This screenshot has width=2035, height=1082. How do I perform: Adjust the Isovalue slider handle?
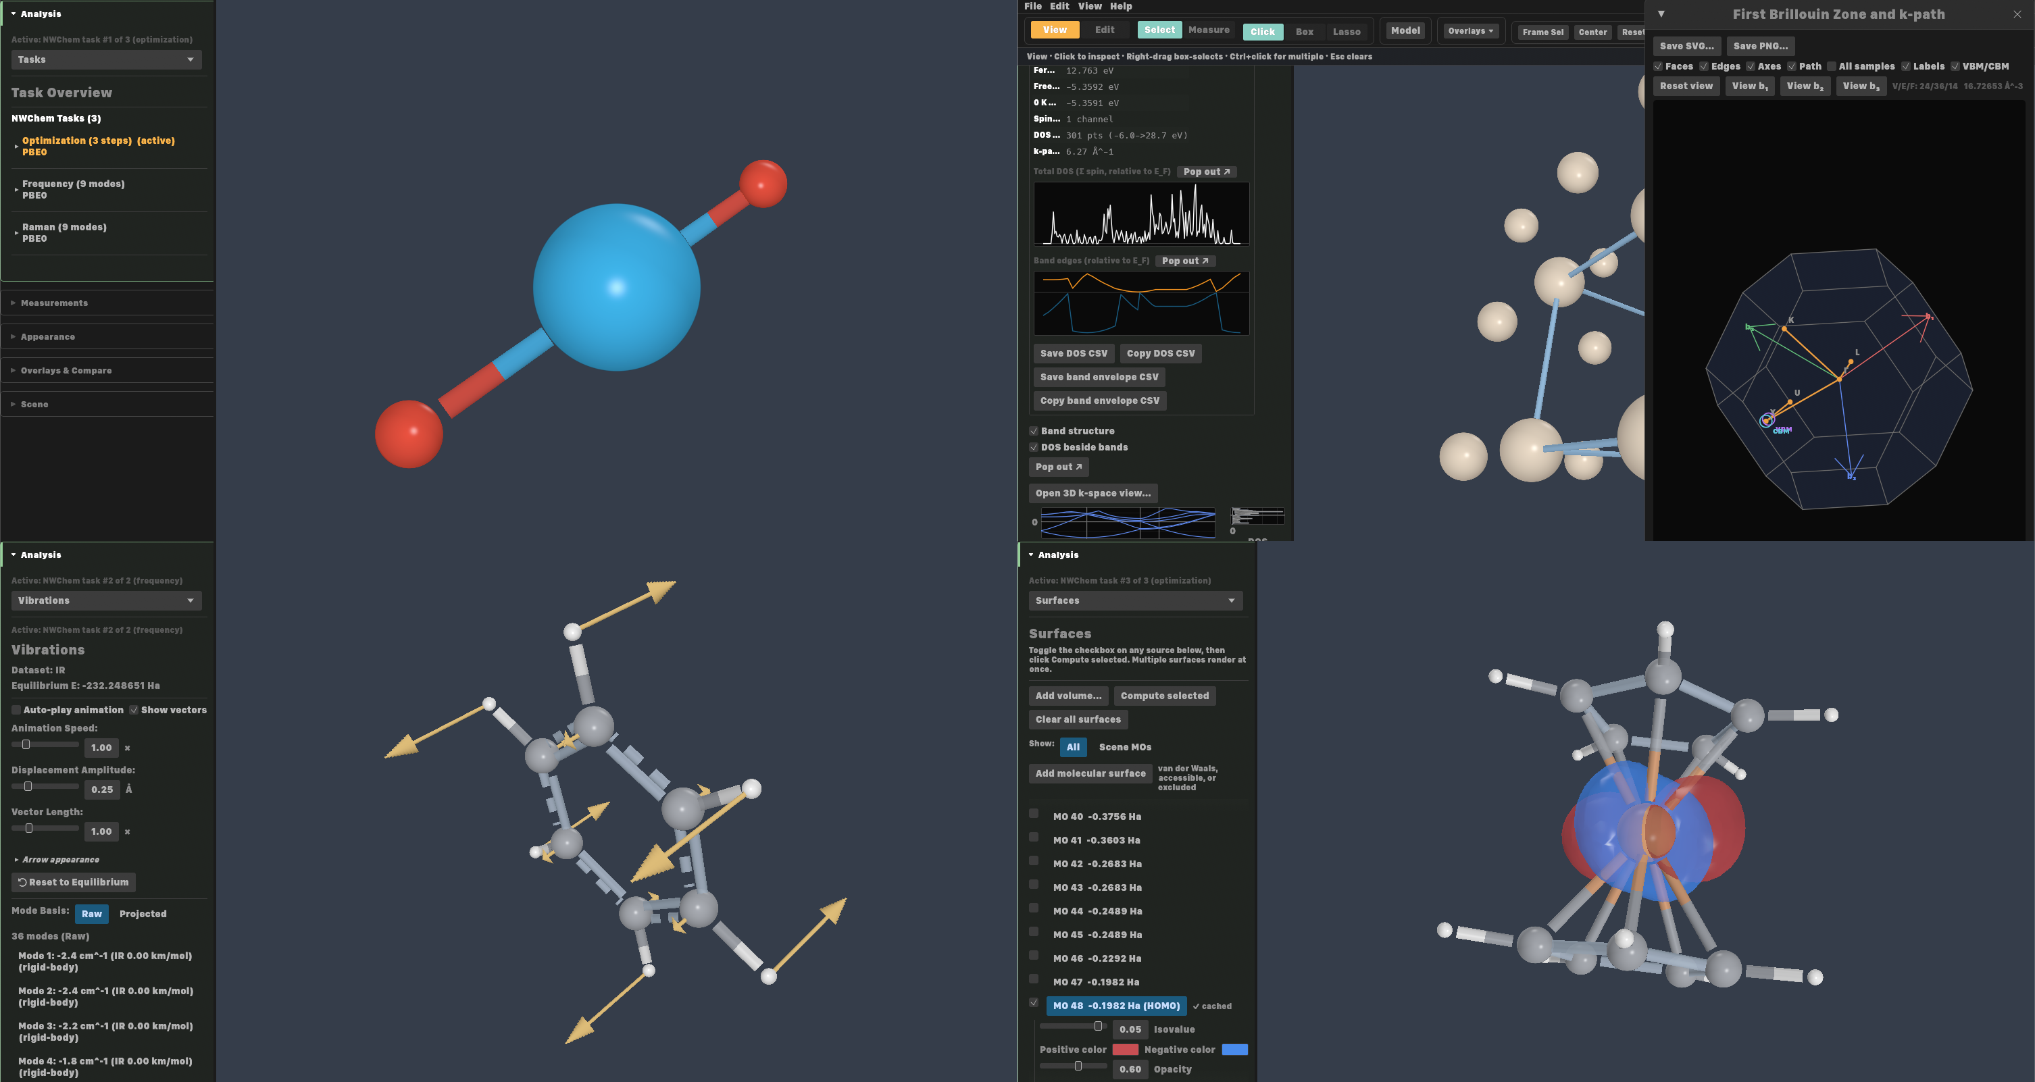coord(1097,1026)
